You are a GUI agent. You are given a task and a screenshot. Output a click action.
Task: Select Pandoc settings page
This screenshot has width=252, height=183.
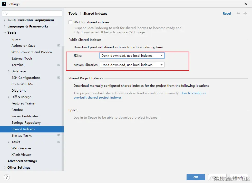(17, 110)
